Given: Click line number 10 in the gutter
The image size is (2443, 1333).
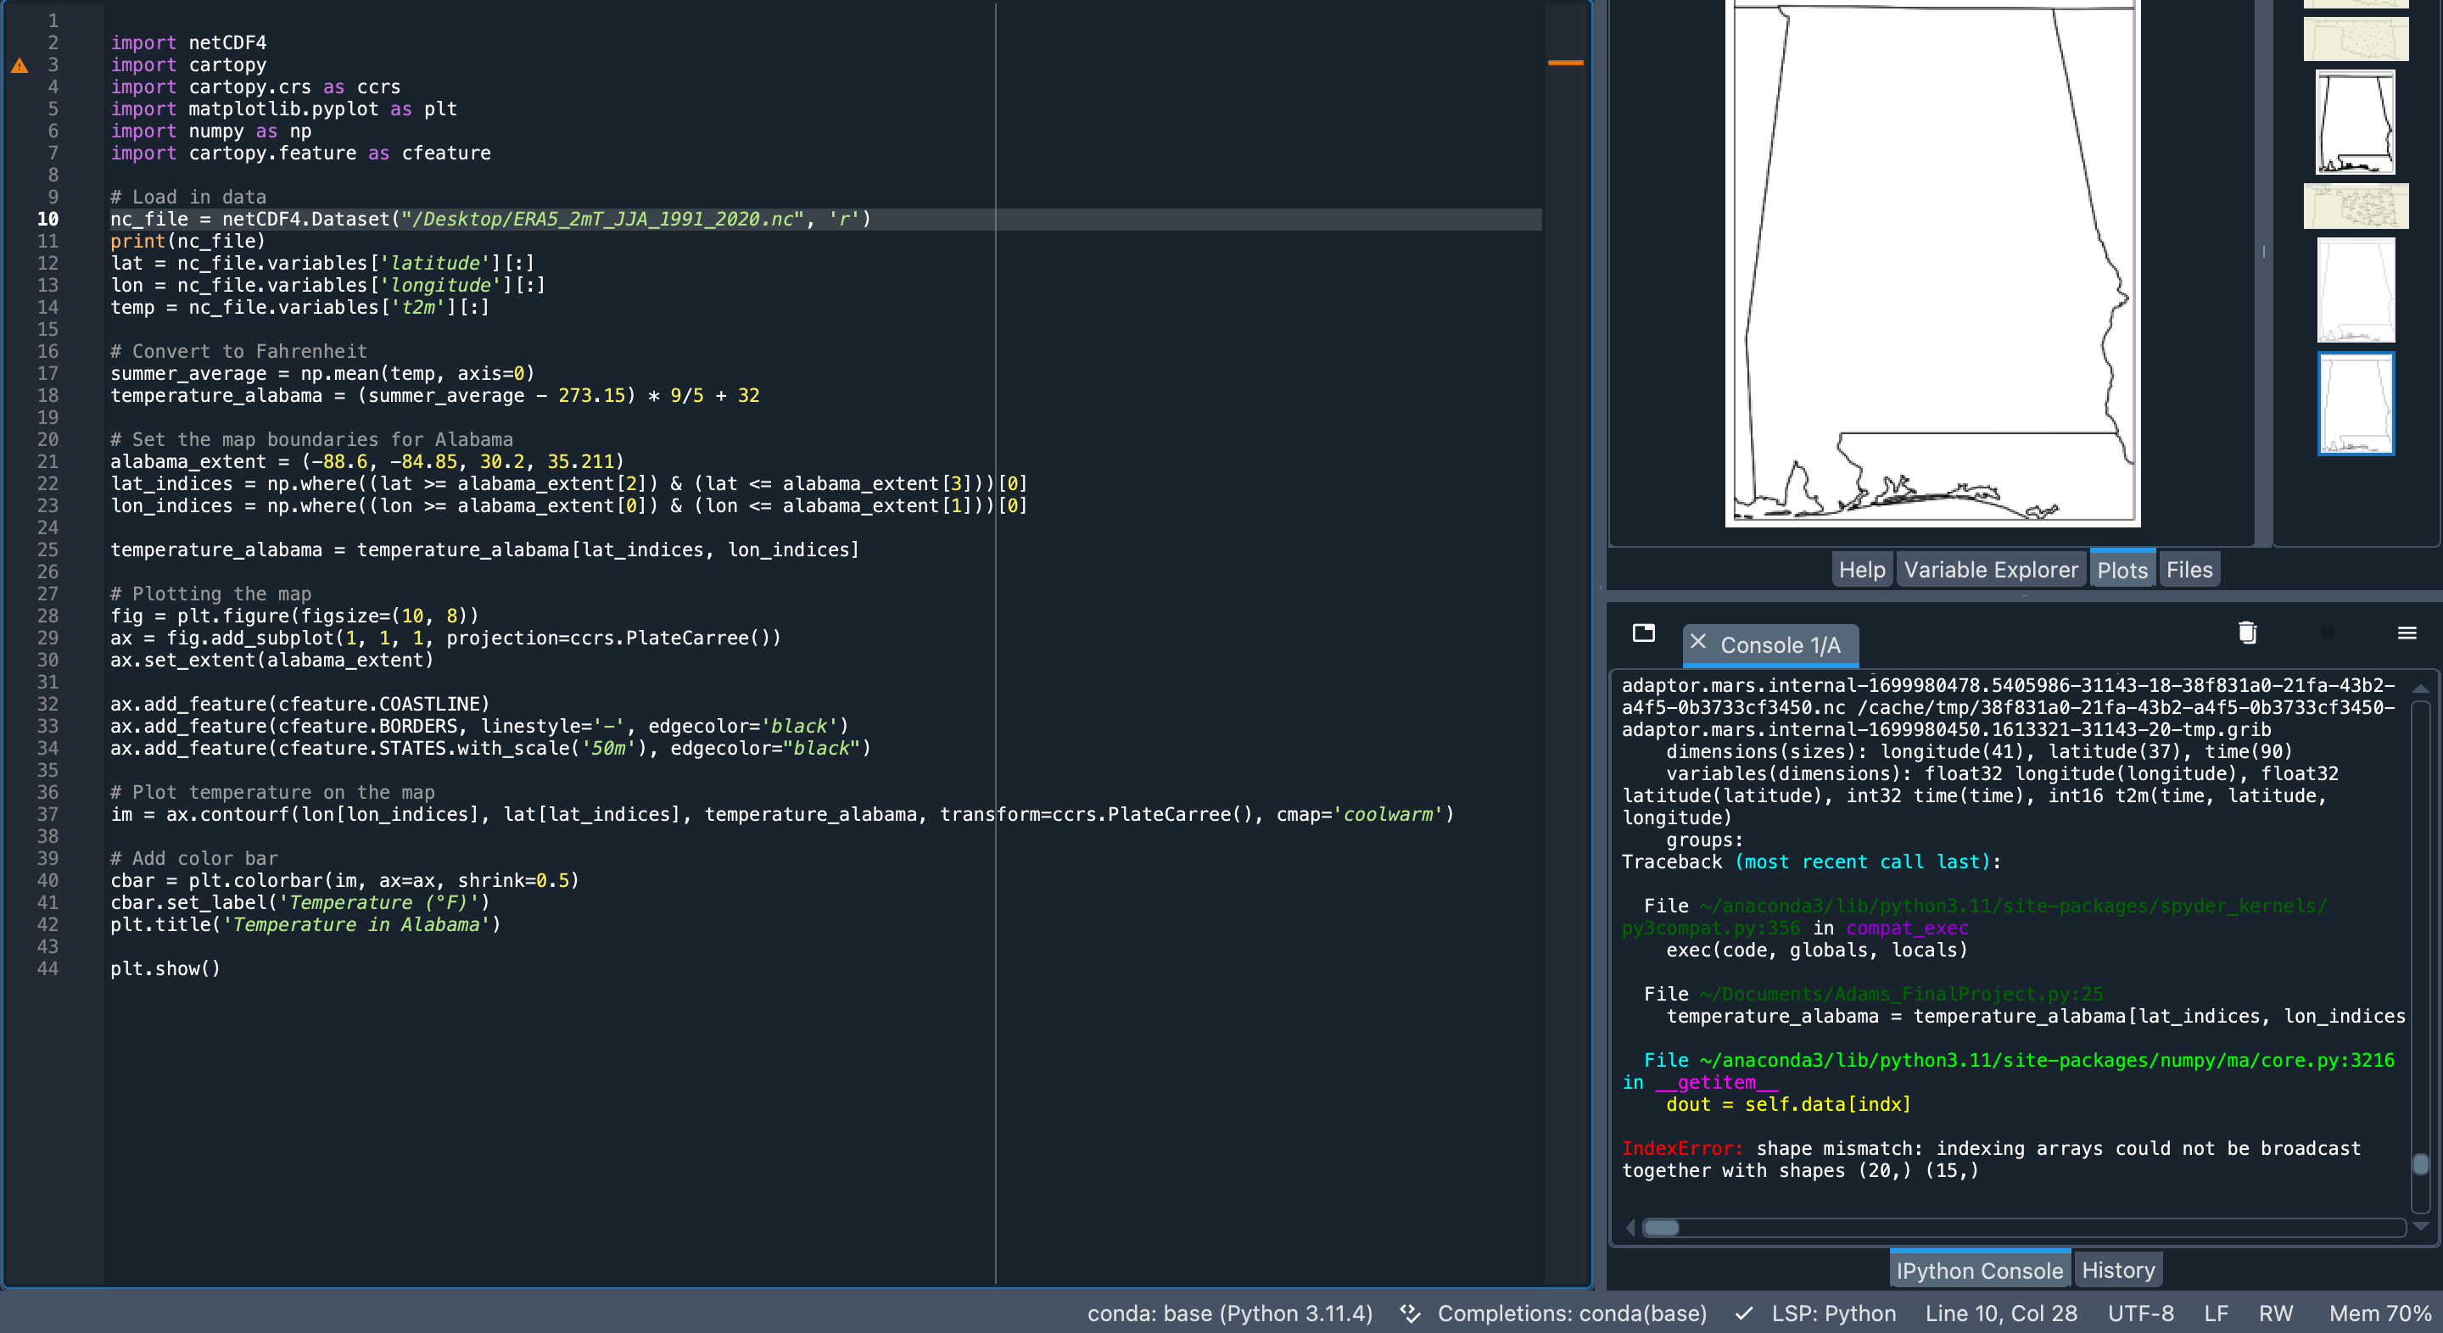Looking at the screenshot, I should pyautogui.click(x=48, y=219).
